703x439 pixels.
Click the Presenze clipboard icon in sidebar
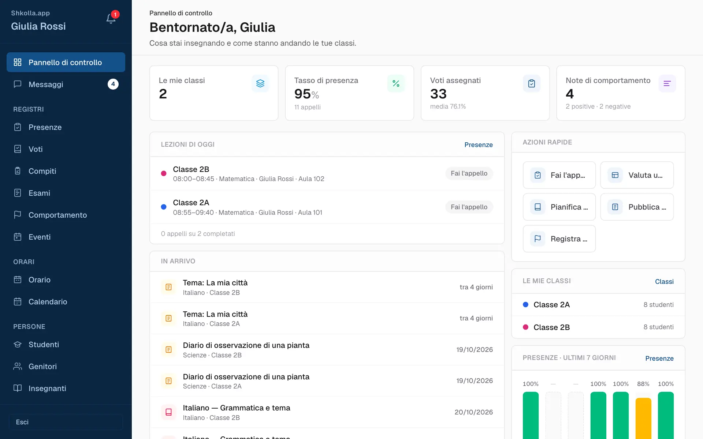[x=18, y=127]
